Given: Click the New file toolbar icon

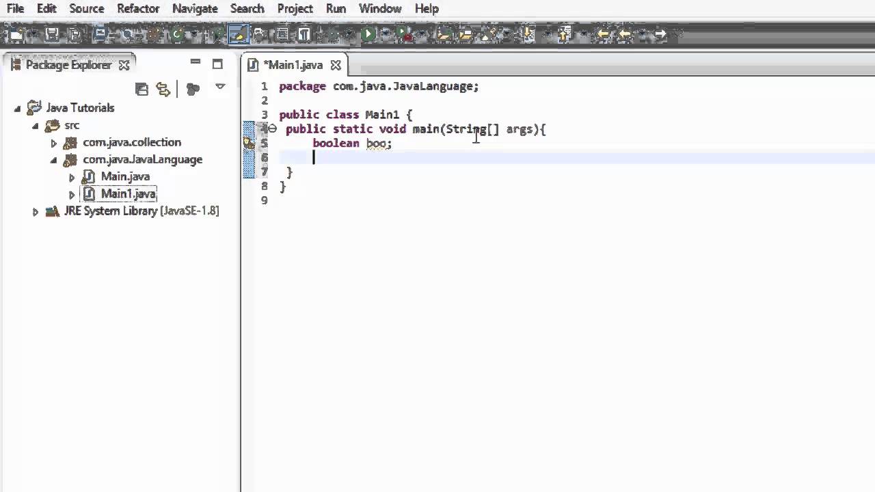Looking at the screenshot, I should tap(16, 33).
